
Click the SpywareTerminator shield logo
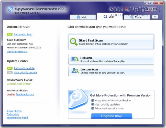10,9
